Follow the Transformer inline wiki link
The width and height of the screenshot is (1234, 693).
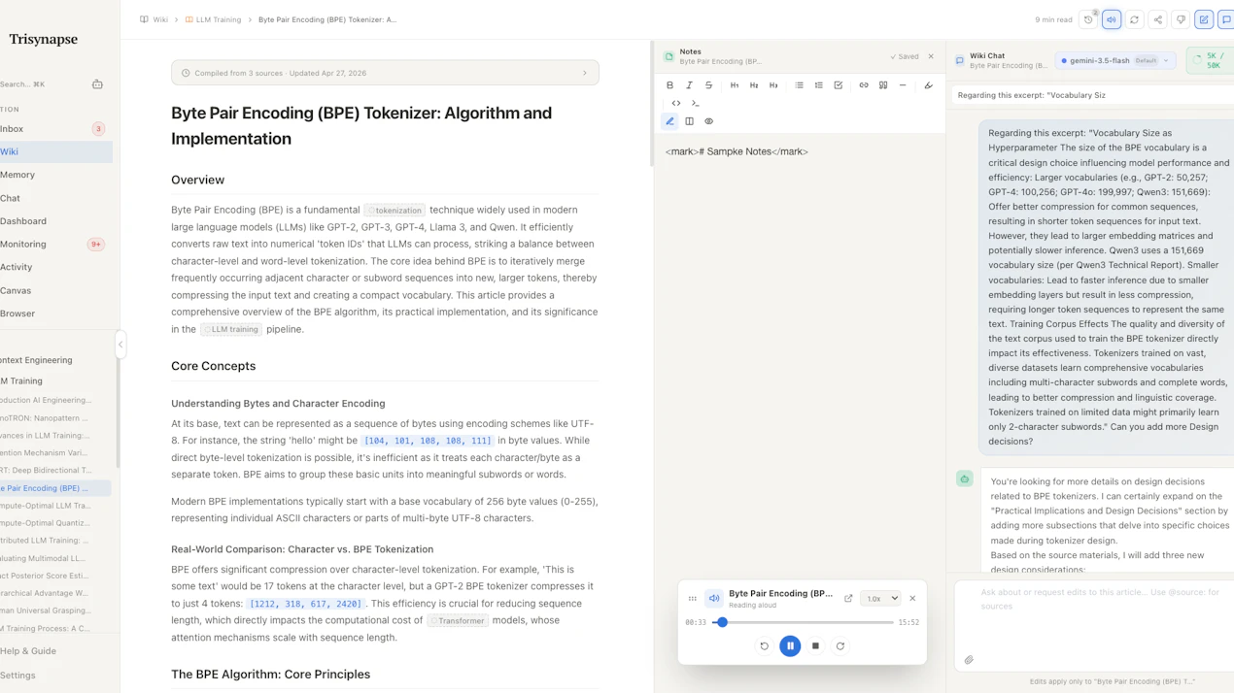(x=458, y=621)
